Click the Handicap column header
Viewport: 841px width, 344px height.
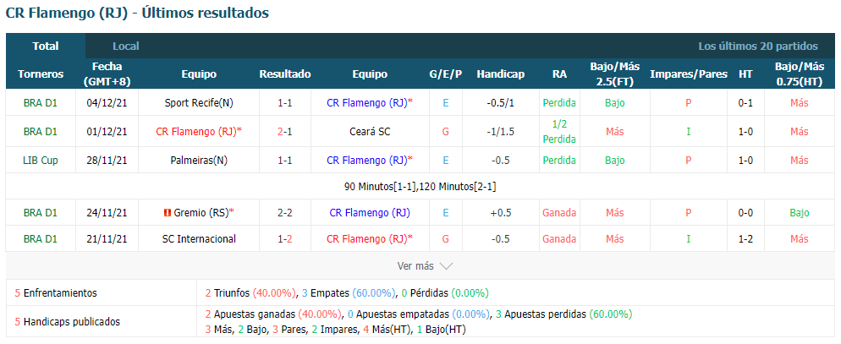[500, 74]
